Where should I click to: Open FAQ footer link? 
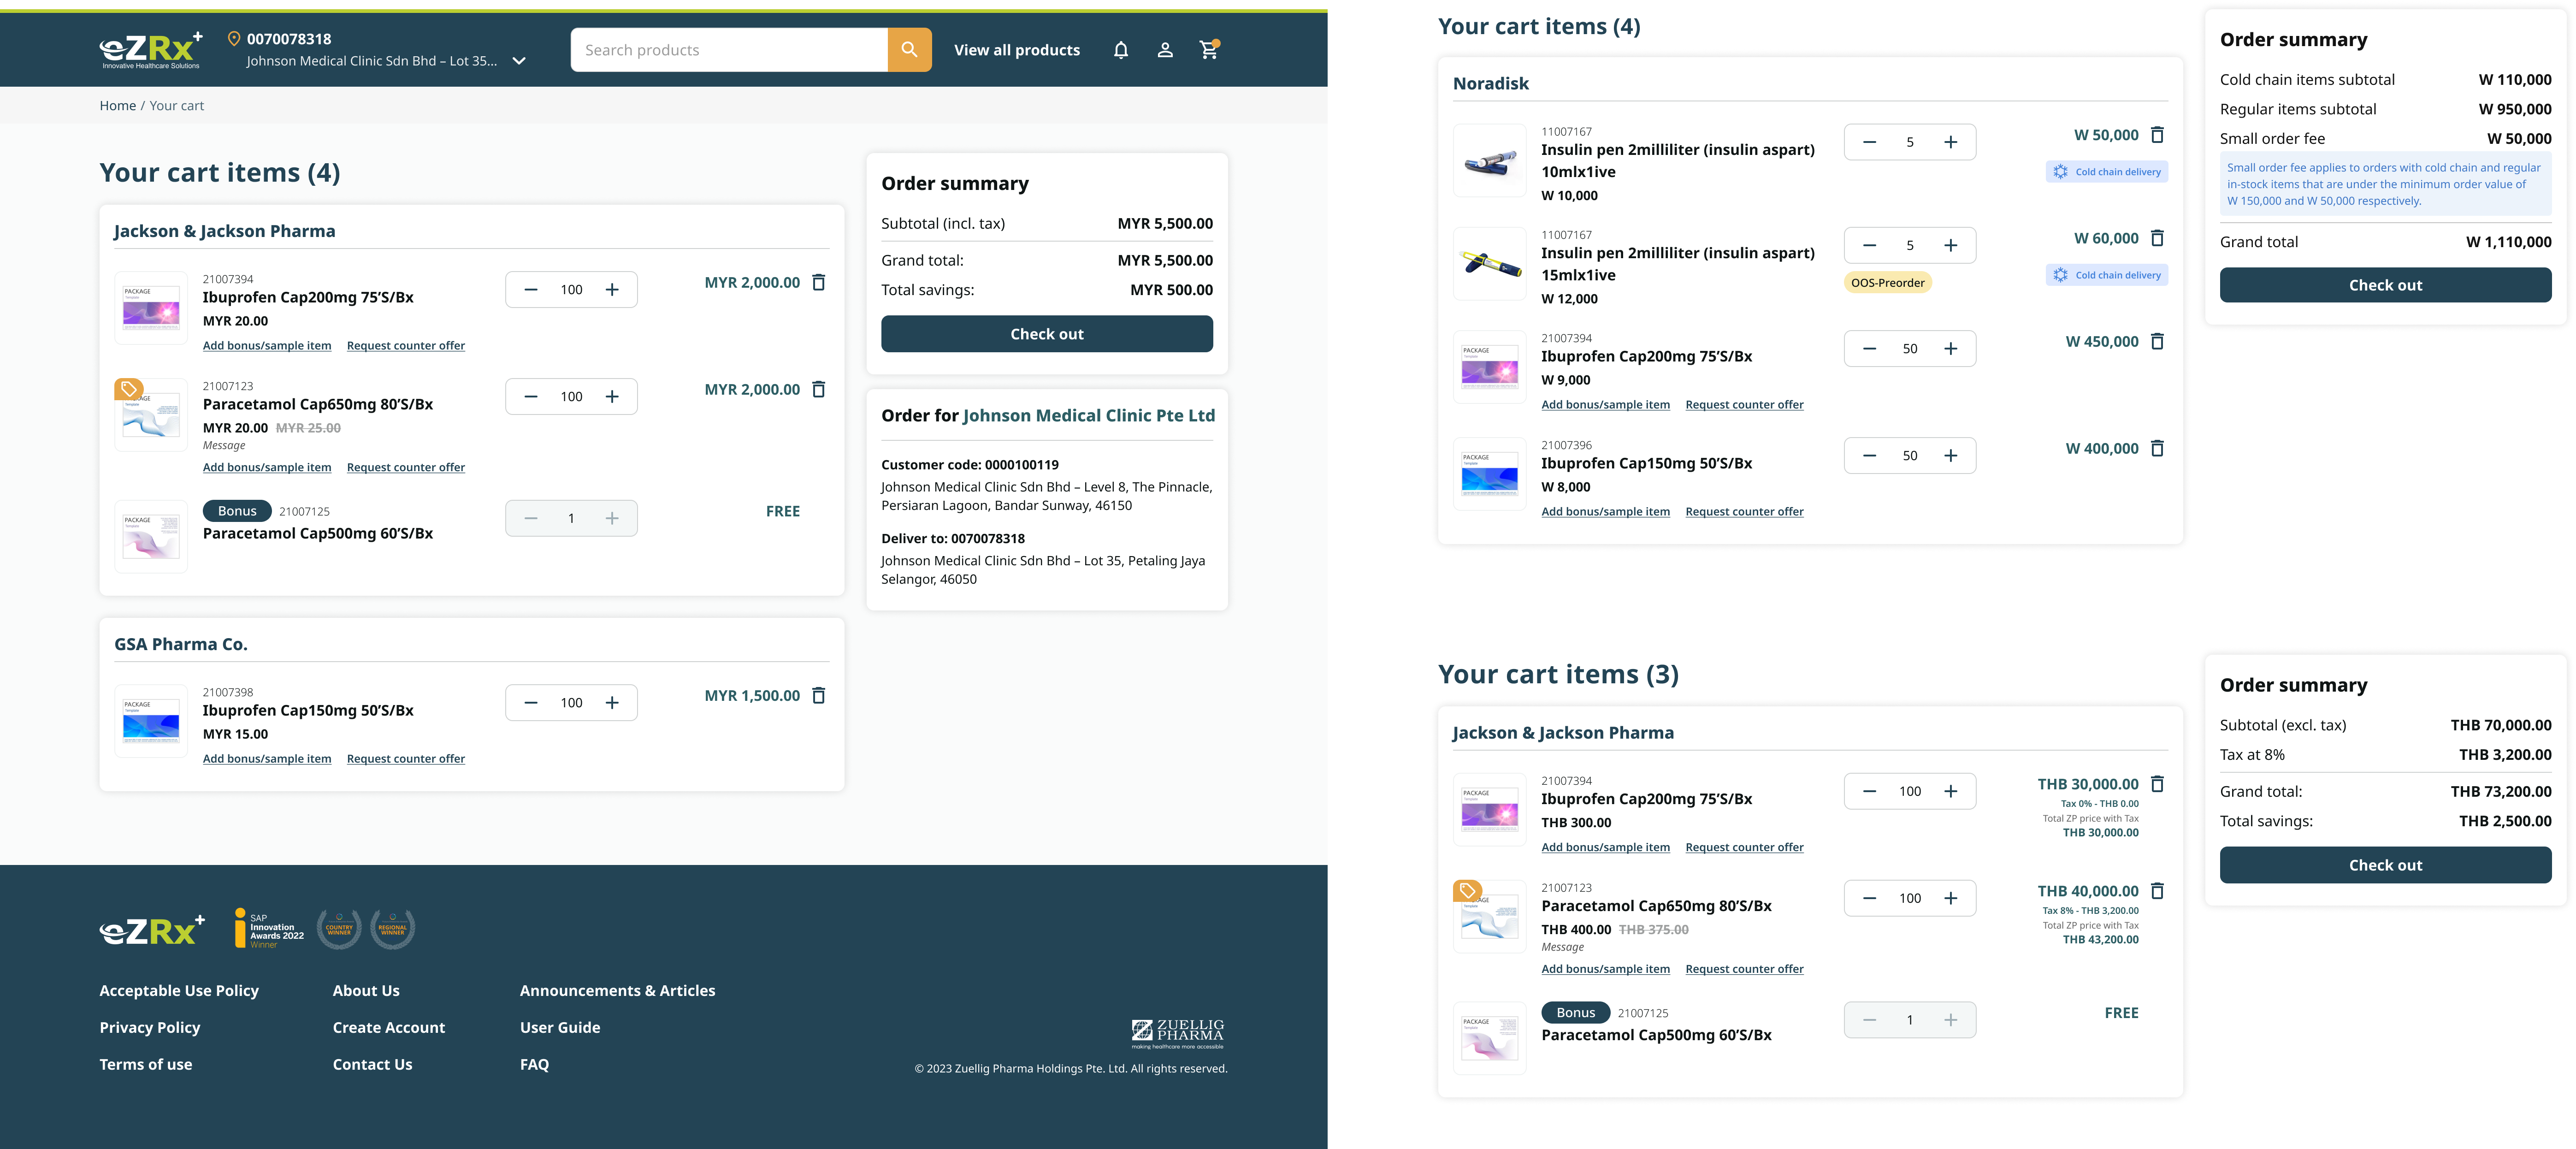[x=535, y=1065]
